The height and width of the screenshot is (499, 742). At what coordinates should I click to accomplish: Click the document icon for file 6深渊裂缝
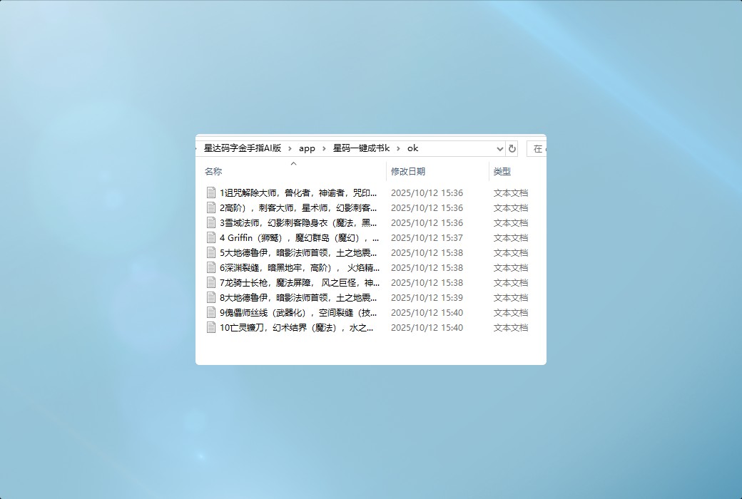coord(211,267)
